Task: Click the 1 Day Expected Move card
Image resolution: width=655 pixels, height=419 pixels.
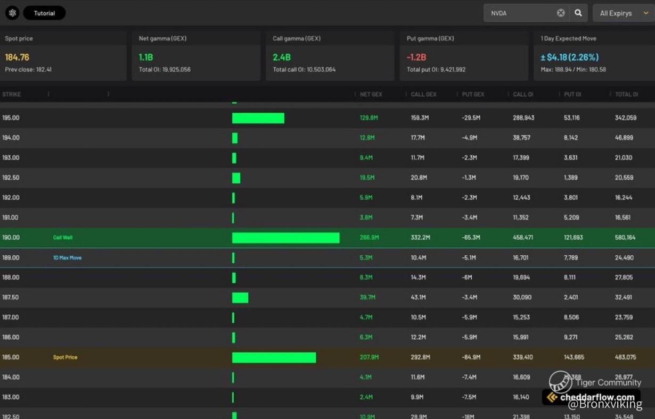Action: point(594,56)
